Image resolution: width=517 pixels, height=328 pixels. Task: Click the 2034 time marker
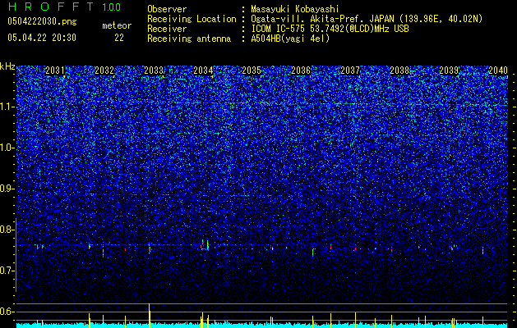pyautogui.click(x=203, y=71)
